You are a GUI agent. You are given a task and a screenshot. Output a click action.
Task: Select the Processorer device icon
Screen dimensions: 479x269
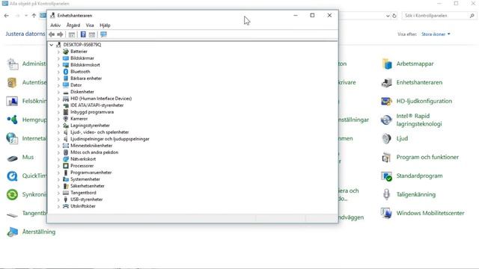coord(66,166)
